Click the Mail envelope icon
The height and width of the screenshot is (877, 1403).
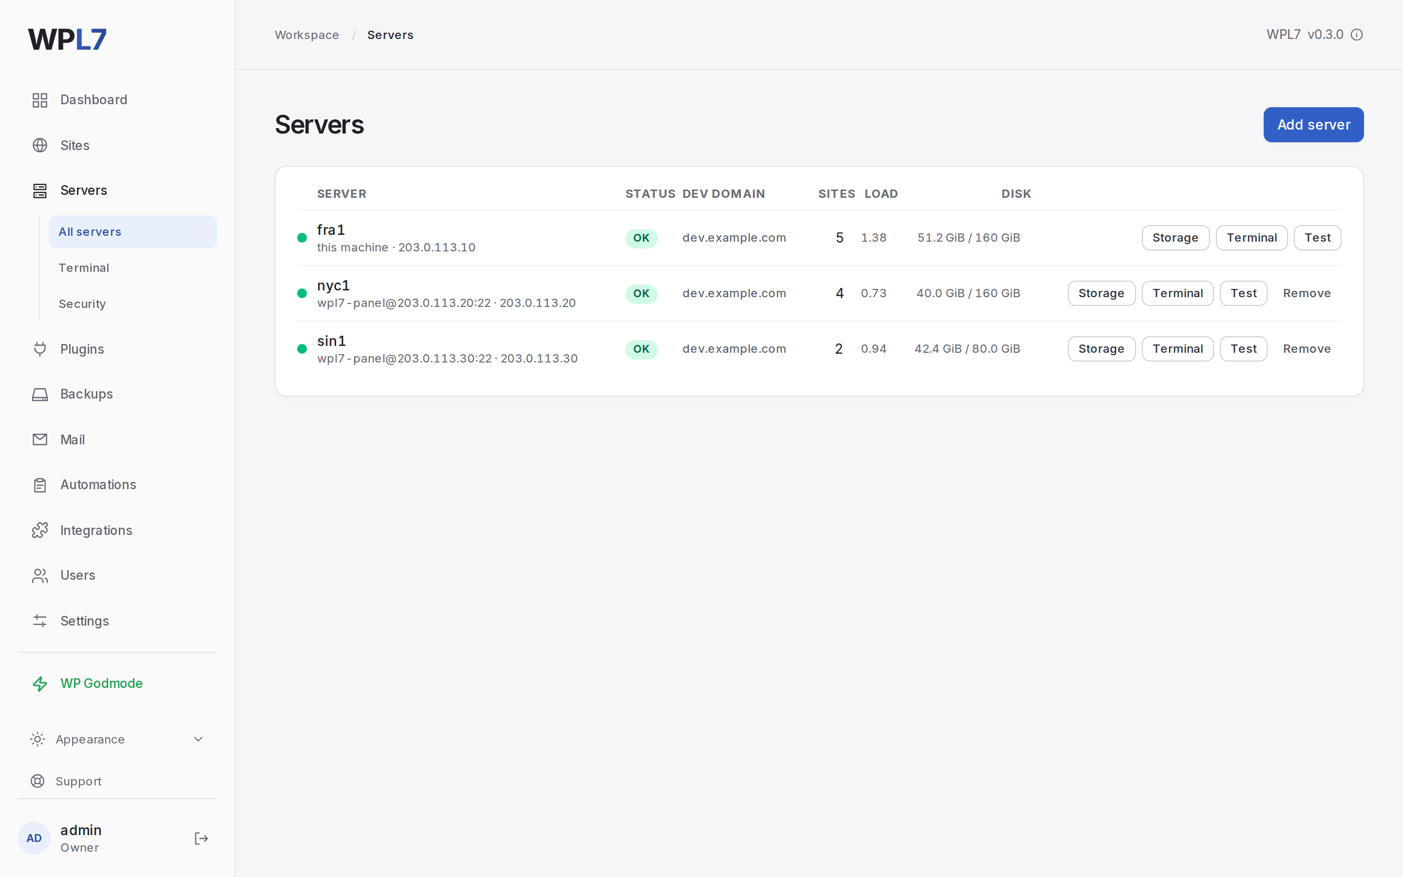[x=39, y=439]
